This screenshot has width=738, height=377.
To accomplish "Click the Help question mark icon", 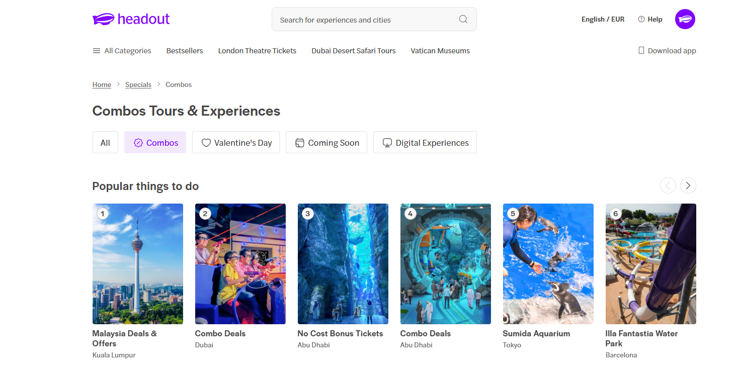I will pos(641,19).
